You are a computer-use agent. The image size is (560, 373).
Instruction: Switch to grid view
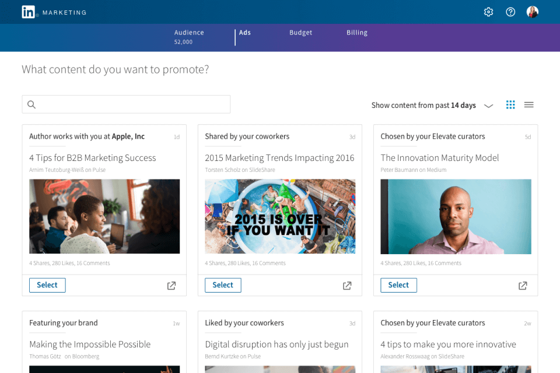pos(510,105)
